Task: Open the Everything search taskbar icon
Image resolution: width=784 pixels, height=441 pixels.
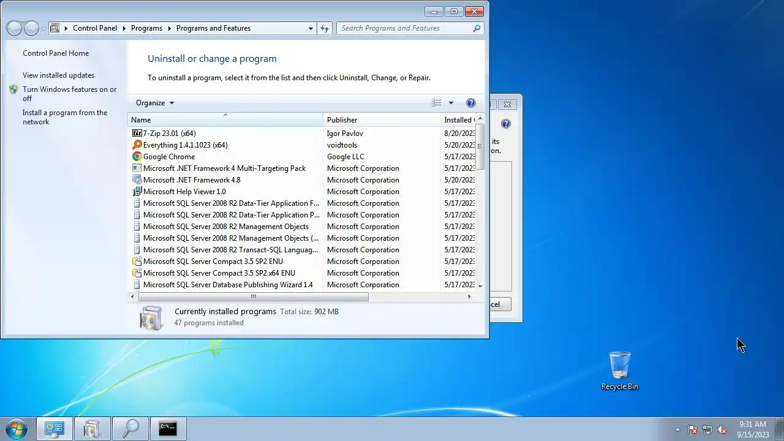Action: tap(130, 429)
